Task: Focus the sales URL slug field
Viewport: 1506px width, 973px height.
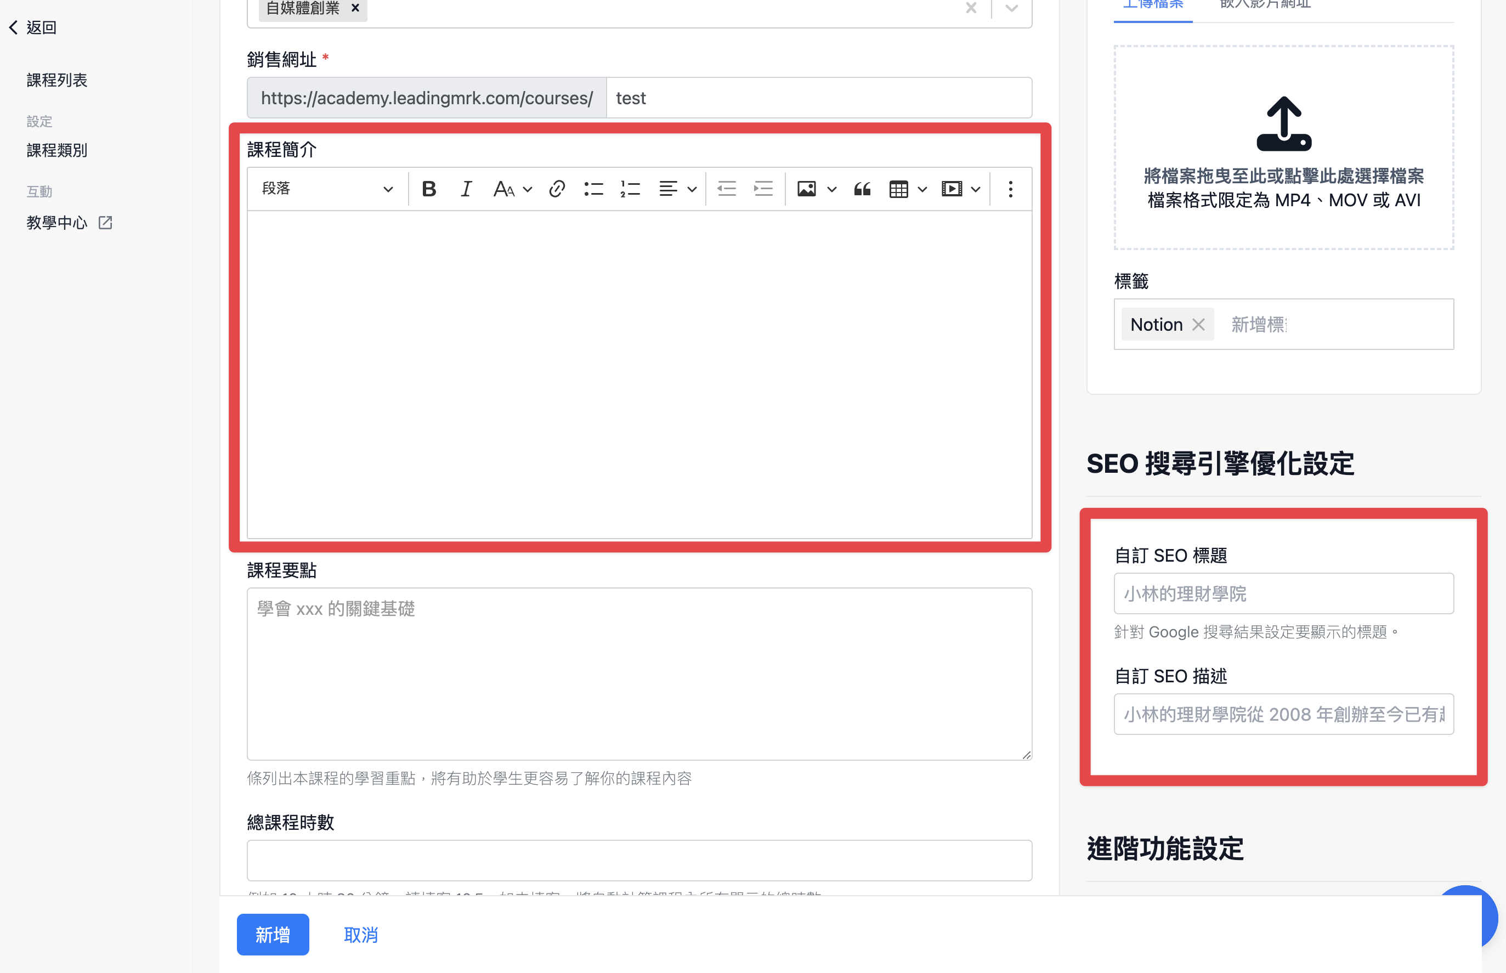Action: coord(819,98)
